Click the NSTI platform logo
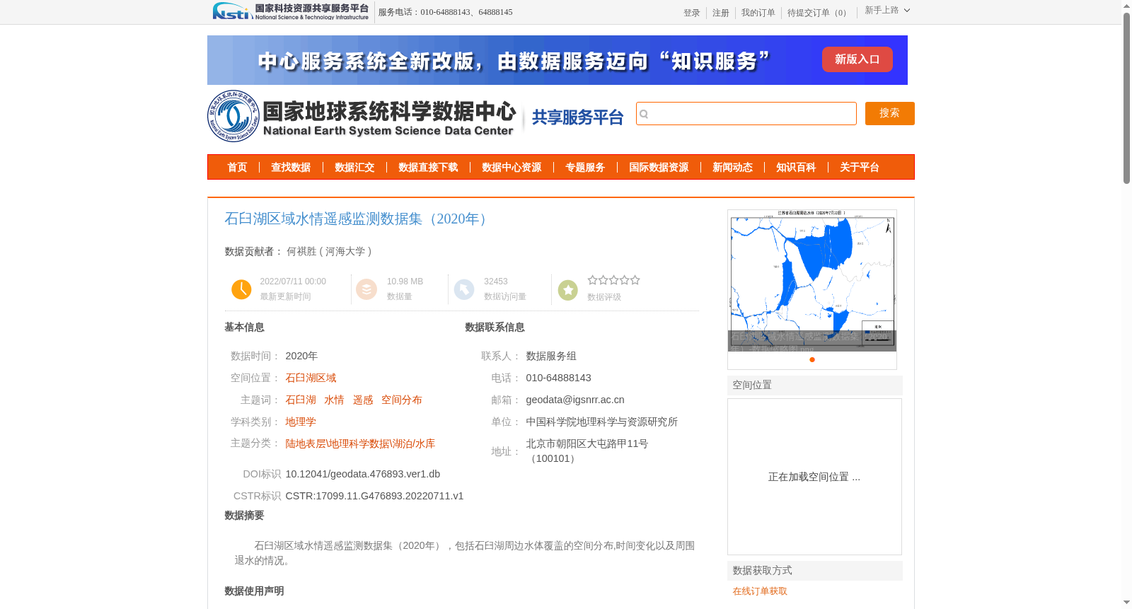Viewport: 1132px width, 609px height. (291, 11)
